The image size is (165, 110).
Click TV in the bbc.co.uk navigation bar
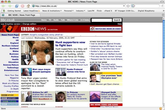50,20
